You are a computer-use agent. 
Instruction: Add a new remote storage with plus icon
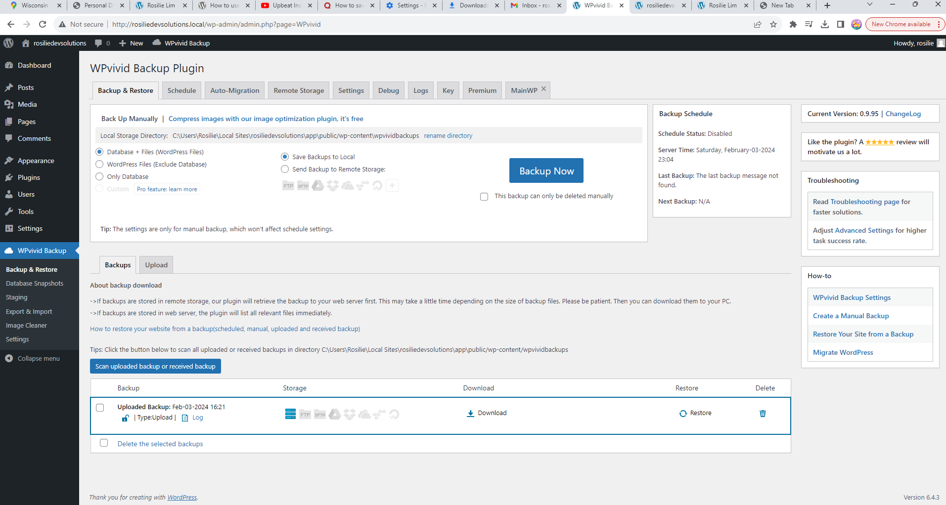392,186
